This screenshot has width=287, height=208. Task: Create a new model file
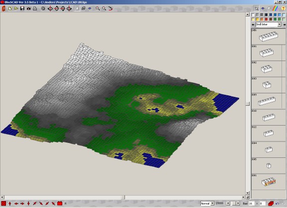pyautogui.click(x=10, y=8)
